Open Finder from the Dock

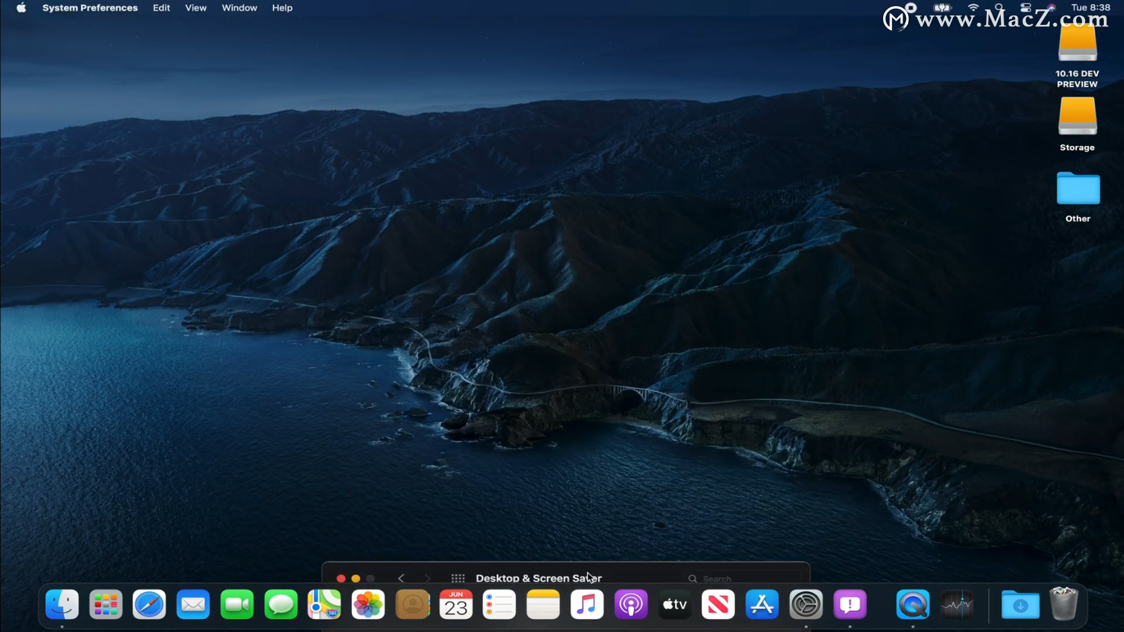coord(62,604)
